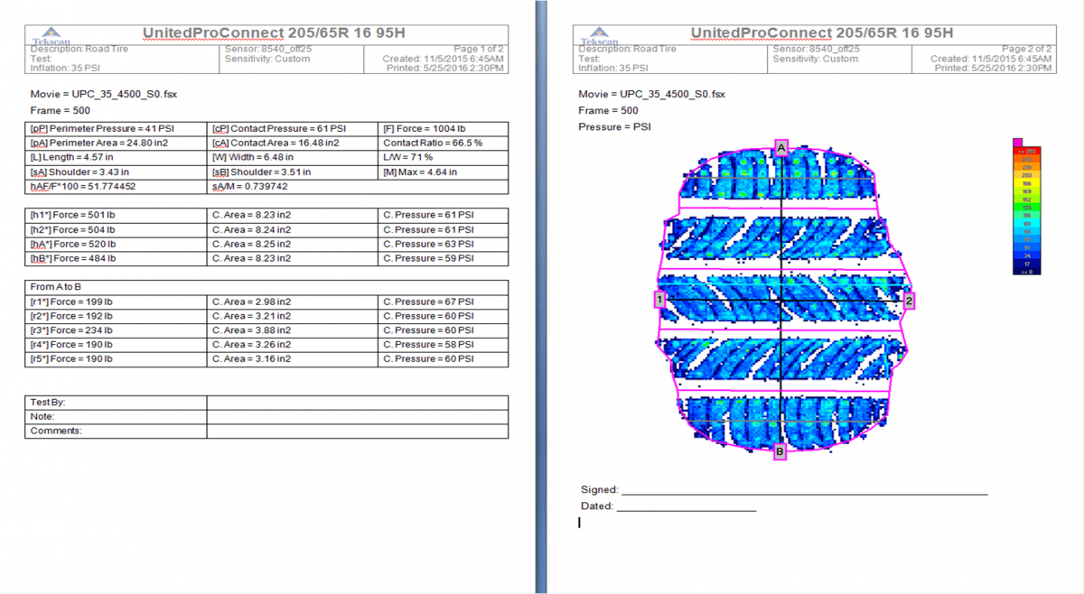Click '[L] Length = 4.57 in' cell
This screenshot has width=1084, height=594.
coord(116,157)
